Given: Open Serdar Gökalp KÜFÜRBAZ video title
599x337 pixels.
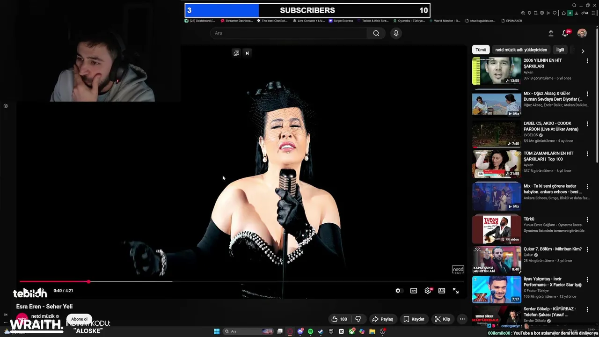Looking at the screenshot, I should point(550,312).
